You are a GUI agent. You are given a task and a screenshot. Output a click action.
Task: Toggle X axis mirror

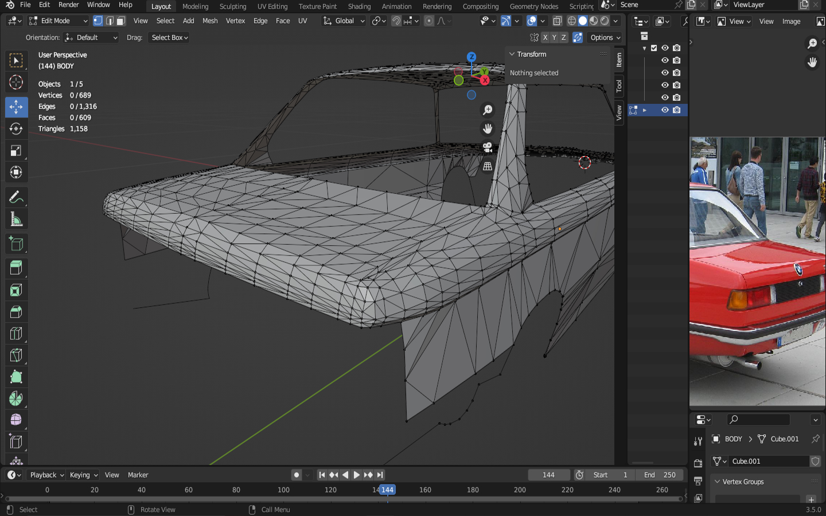[545, 37]
